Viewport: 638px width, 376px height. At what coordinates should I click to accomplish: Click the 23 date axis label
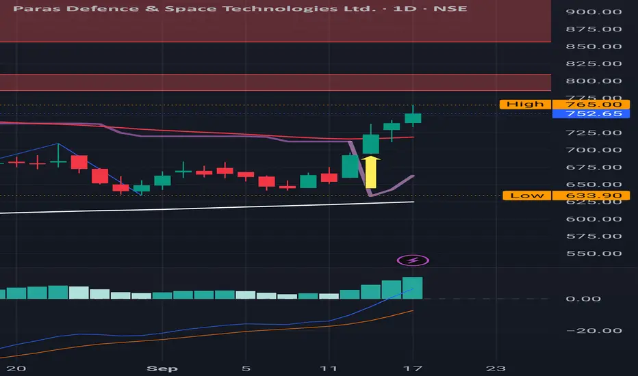[x=496, y=368]
